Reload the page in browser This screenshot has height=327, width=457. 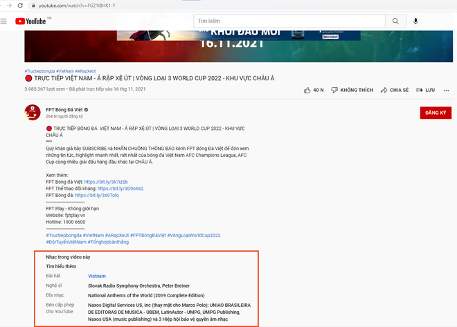[x=19, y=5]
